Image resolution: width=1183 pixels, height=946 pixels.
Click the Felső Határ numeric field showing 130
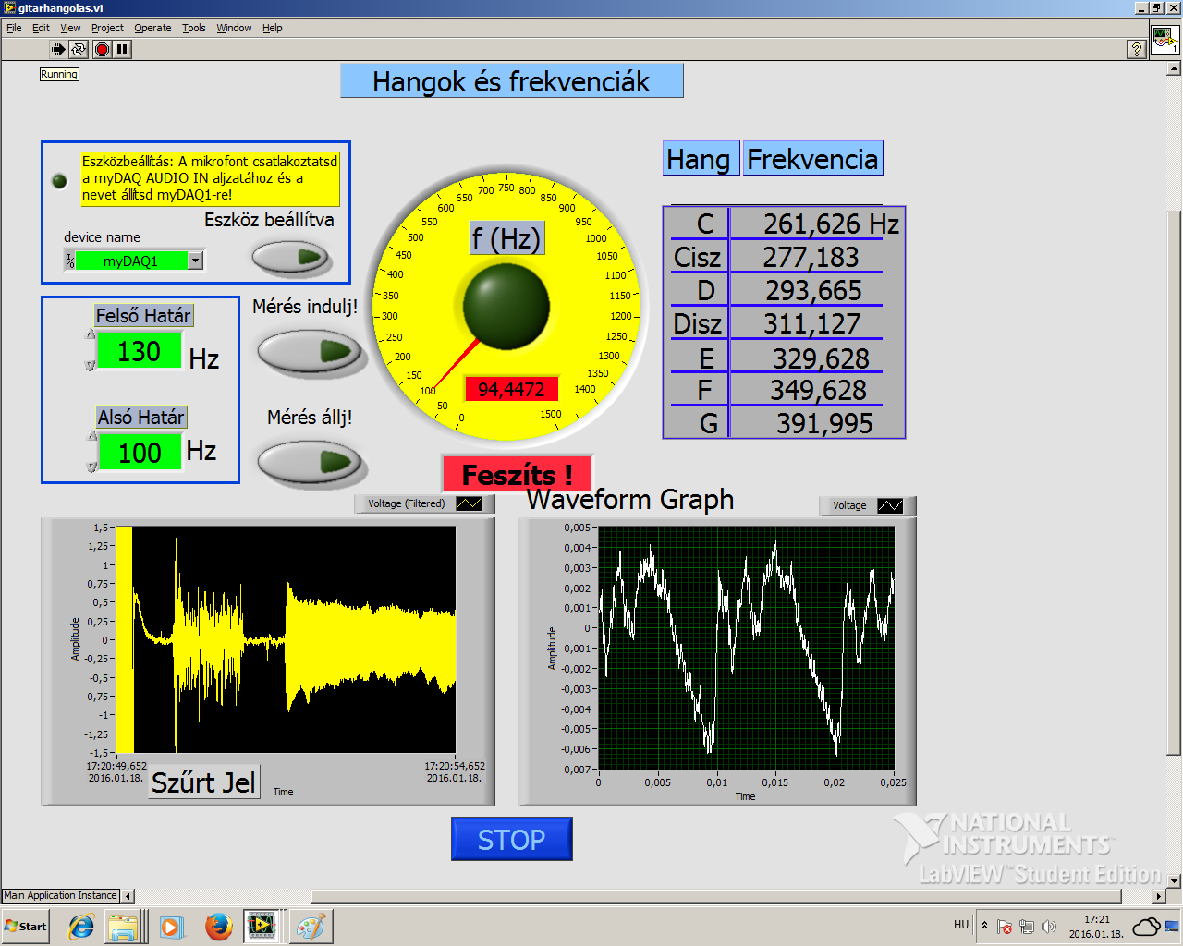pyautogui.click(x=139, y=351)
